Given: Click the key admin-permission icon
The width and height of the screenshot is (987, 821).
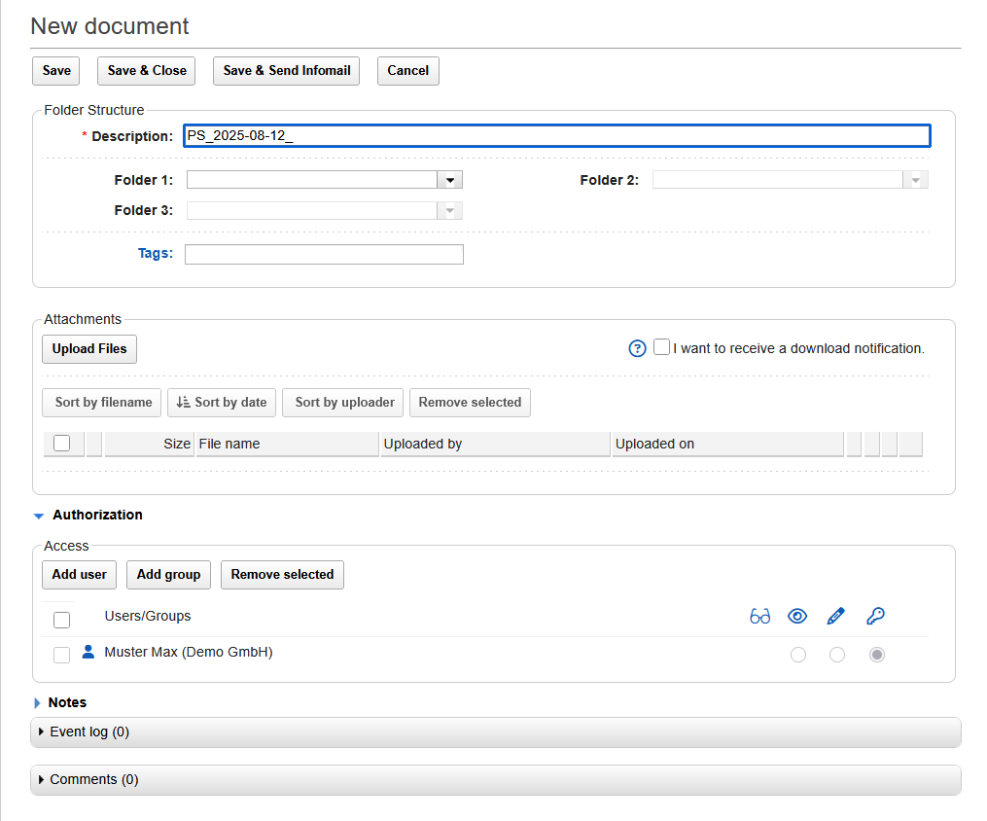Looking at the screenshot, I should pyautogui.click(x=875, y=616).
